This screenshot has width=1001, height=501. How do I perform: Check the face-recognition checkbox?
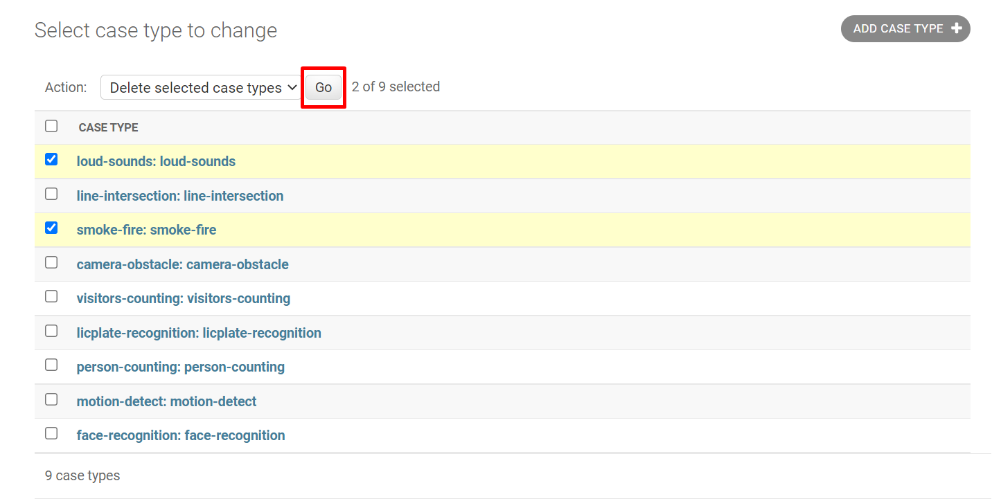[51, 434]
